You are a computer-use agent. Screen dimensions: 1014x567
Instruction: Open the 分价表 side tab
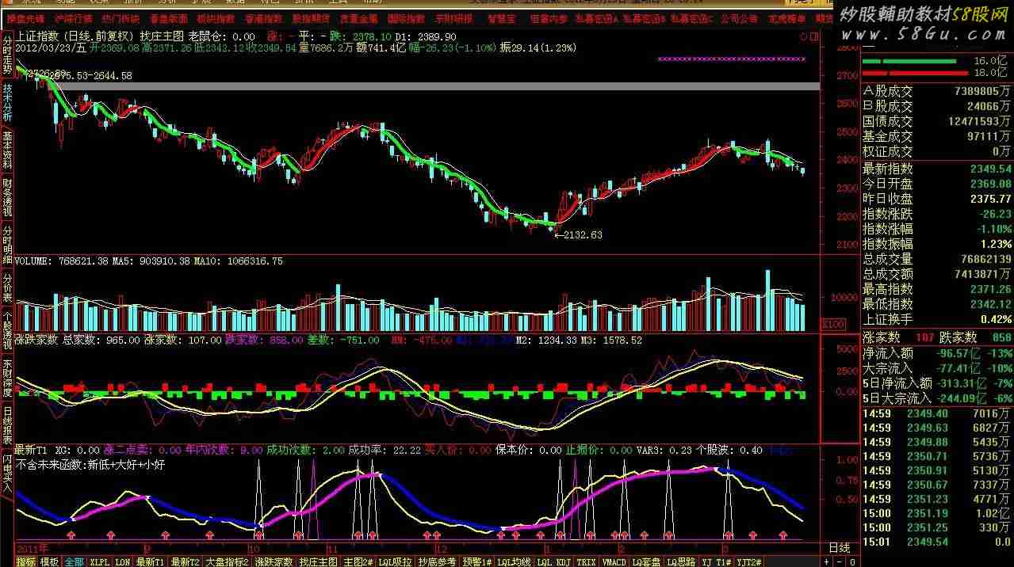click(7, 288)
